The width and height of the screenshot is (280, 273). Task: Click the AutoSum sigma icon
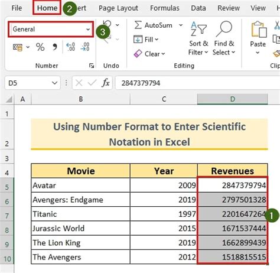click(138, 25)
